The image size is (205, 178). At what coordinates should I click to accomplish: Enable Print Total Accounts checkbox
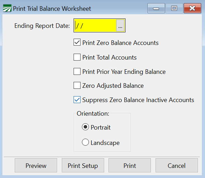tap(77, 57)
